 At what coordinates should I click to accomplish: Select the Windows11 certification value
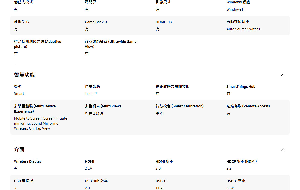click(235, 9)
